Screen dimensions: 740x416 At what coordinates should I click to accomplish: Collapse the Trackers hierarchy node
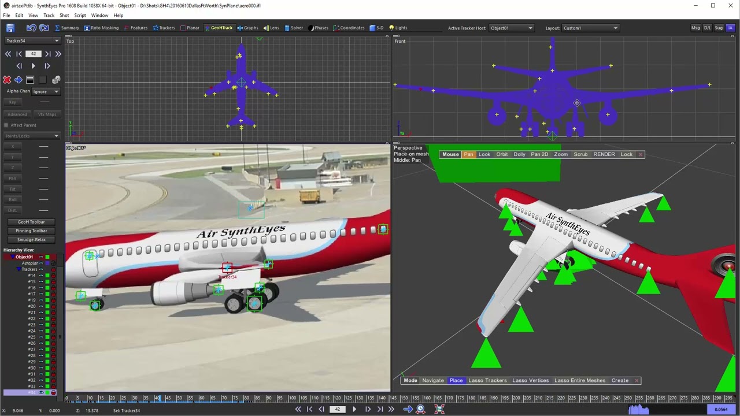tap(18, 269)
